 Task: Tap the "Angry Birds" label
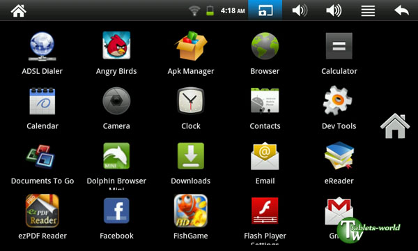pyautogui.click(x=116, y=72)
